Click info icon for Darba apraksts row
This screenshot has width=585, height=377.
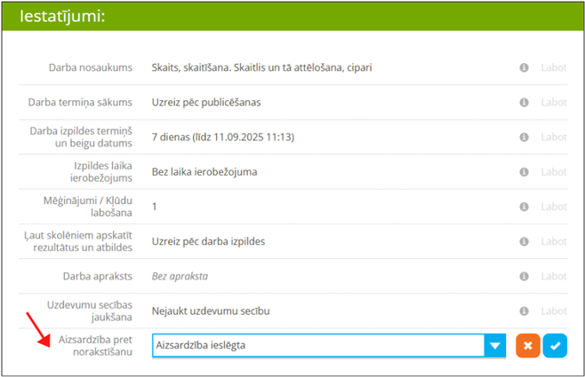coord(524,276)
